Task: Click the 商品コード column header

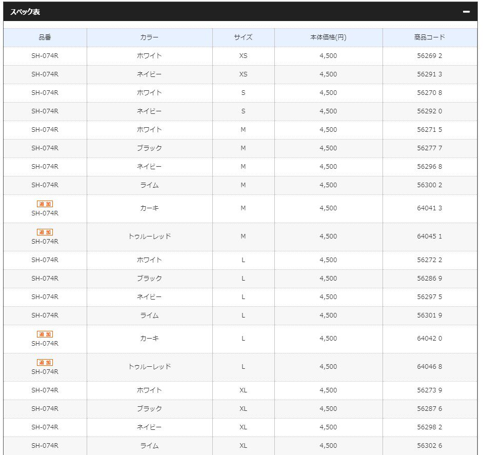Action: 429,37
